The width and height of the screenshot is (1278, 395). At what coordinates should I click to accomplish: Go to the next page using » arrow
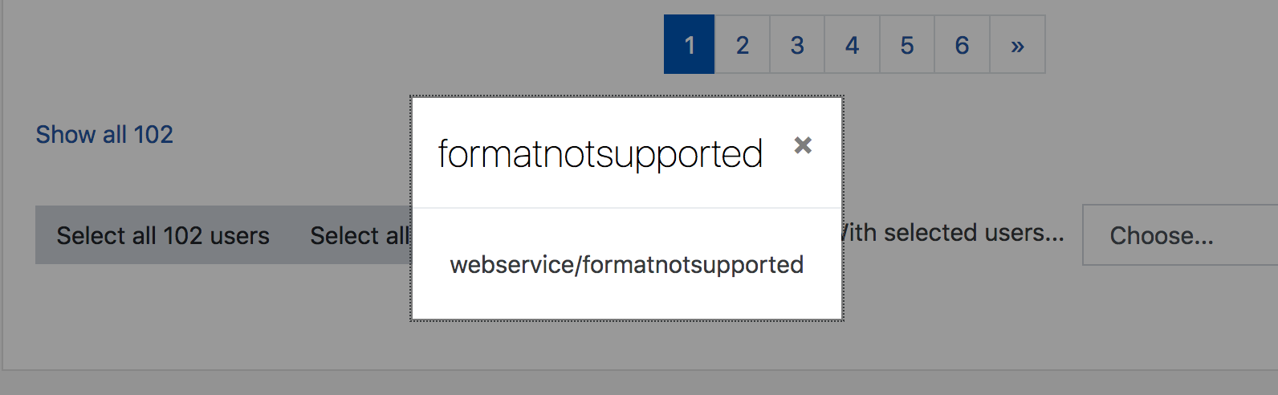point(1017,45)
